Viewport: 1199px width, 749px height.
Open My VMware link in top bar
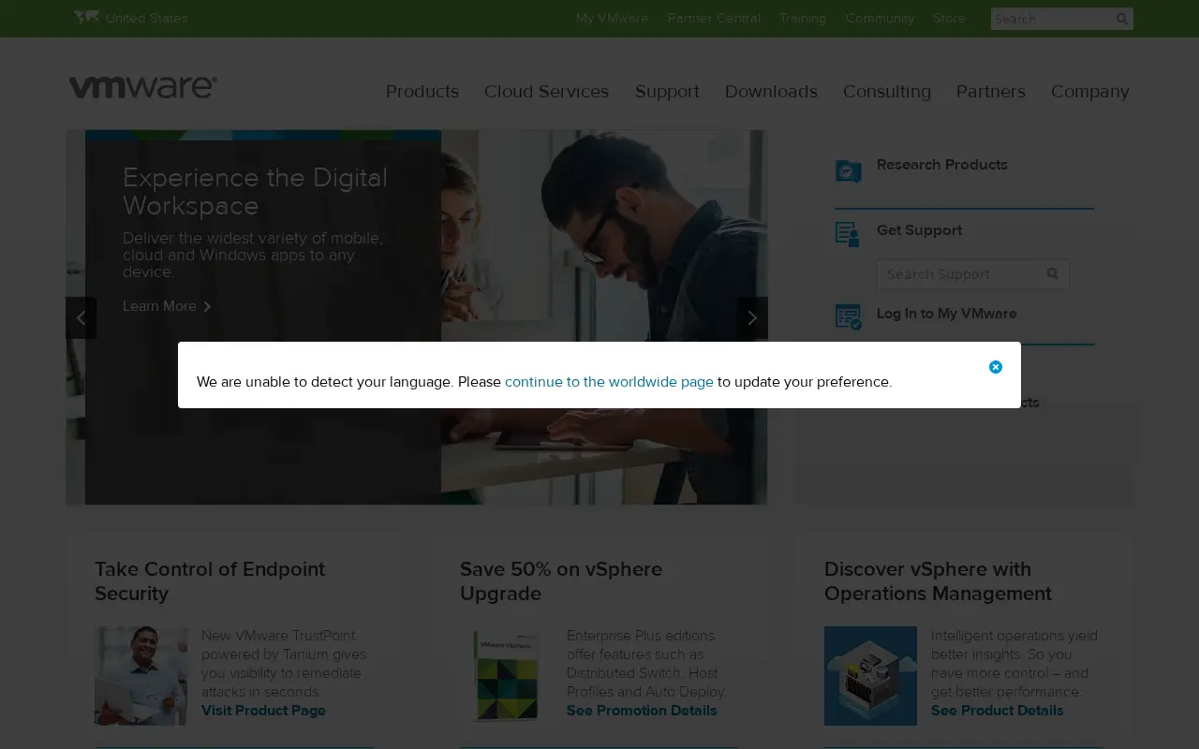[612, 18]
